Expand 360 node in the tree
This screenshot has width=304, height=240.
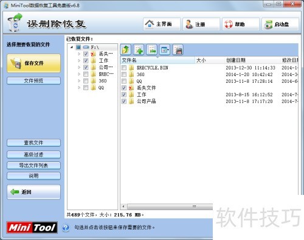coord(79,81)
